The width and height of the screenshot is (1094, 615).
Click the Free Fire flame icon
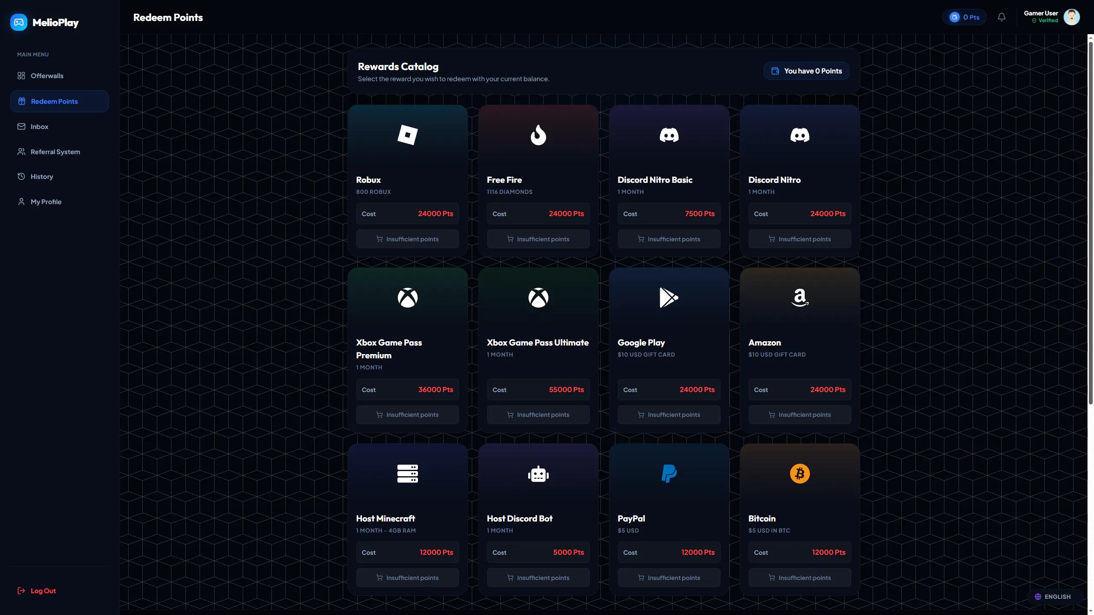coord(538,135)
